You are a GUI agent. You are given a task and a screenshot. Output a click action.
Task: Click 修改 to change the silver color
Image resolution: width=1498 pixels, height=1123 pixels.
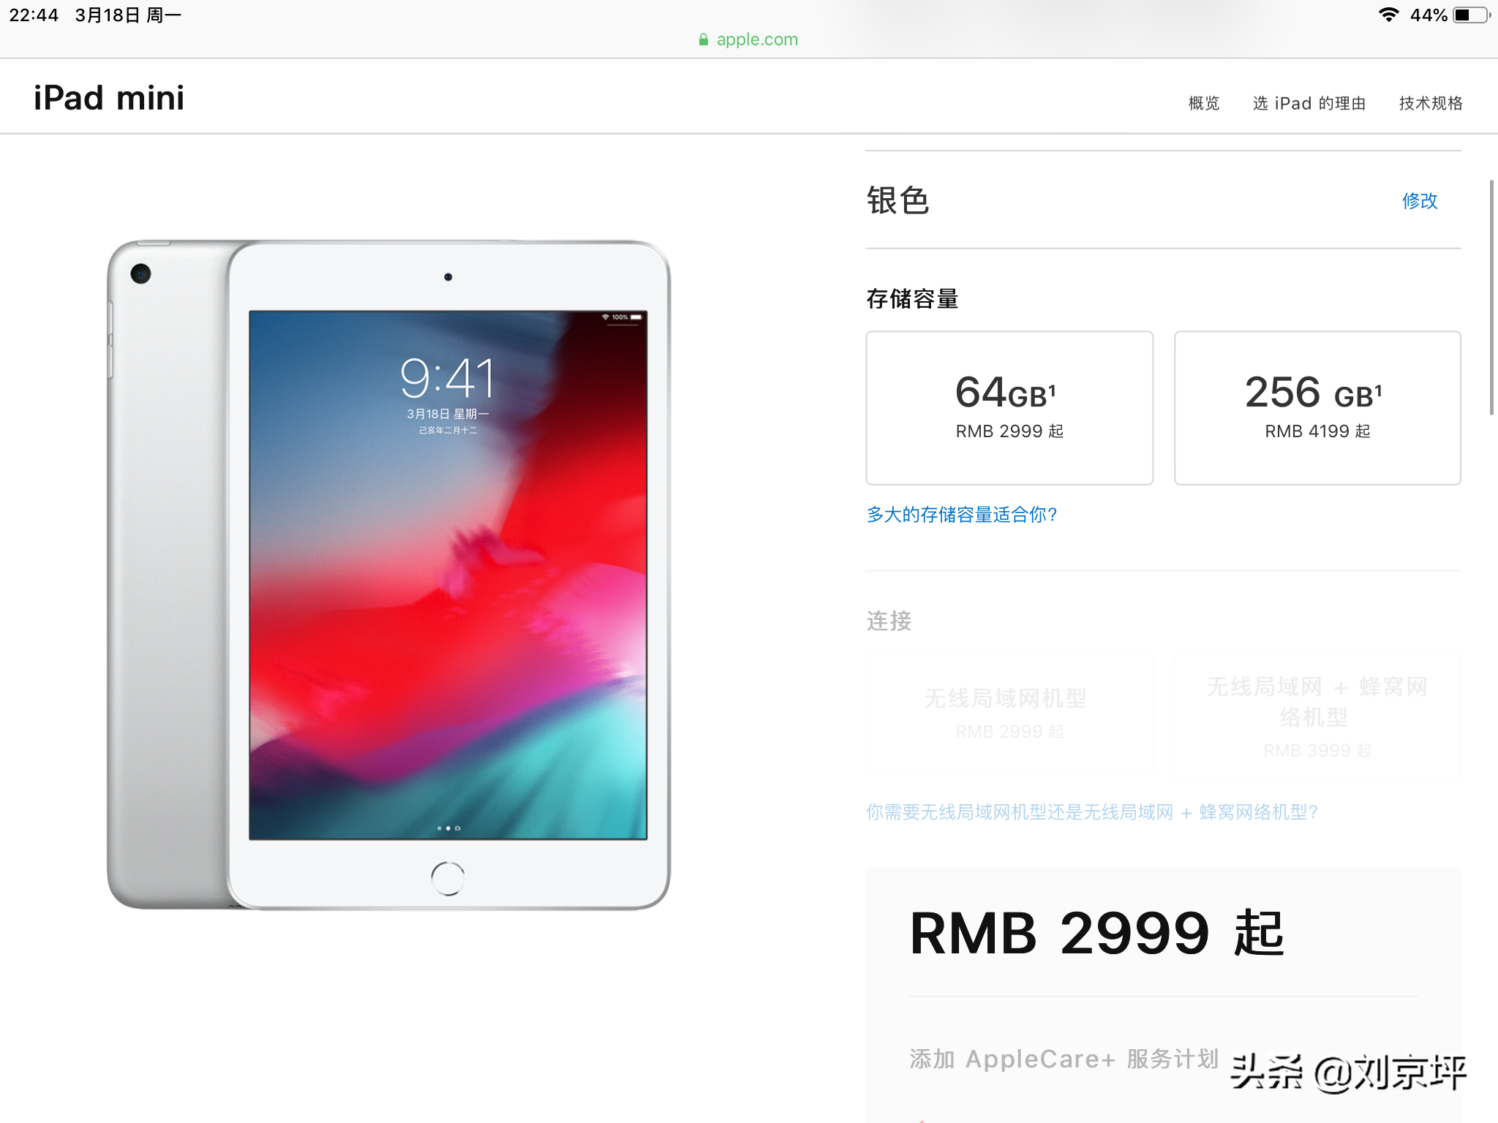[x=1420, y=200]
